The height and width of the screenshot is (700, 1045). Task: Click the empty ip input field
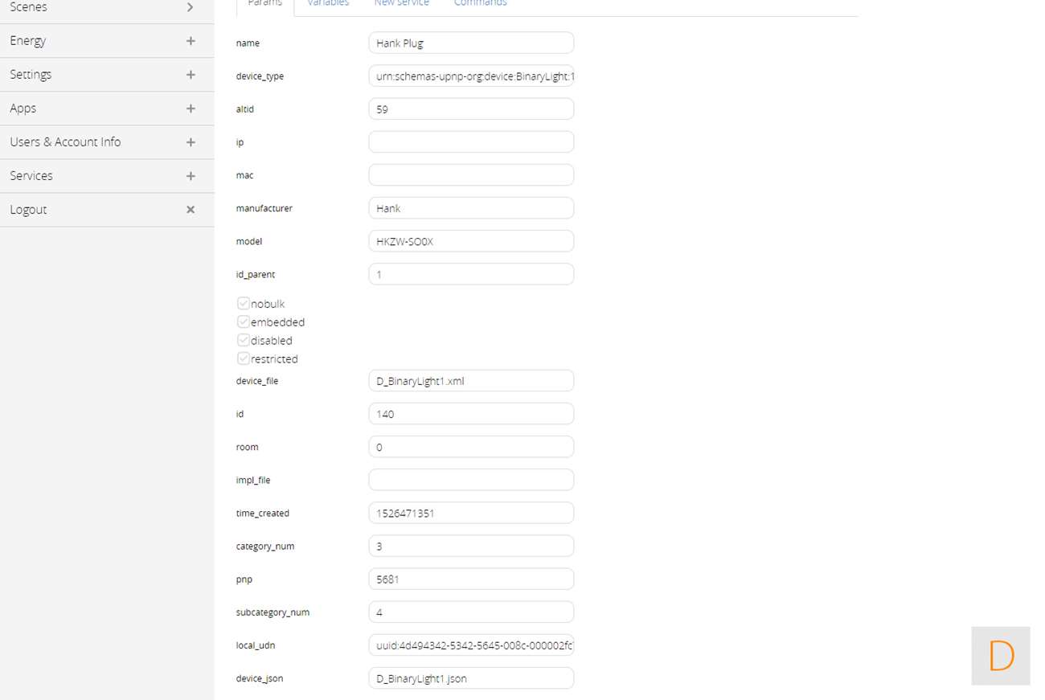tap(471, 142)
